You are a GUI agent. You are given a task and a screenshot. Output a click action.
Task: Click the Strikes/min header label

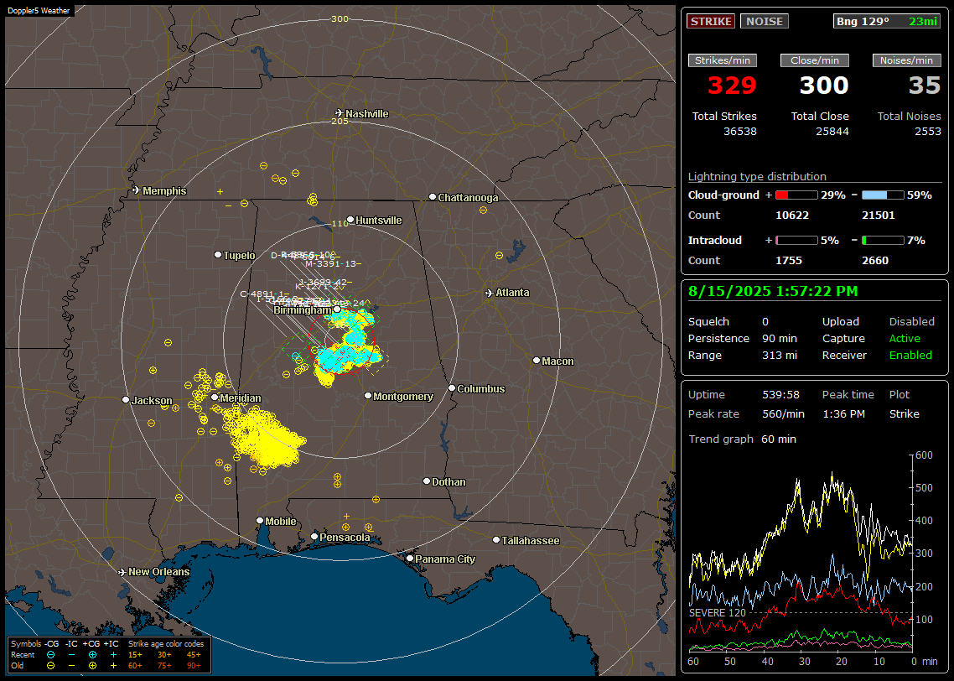[722, 60]
